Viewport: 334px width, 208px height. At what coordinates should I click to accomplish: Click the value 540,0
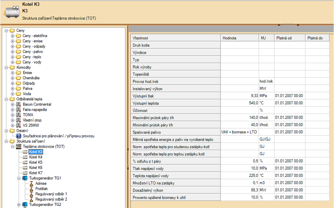254,103
